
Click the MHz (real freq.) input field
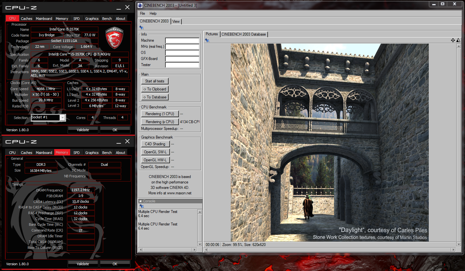pyautogui.click(x=182, y=47)
